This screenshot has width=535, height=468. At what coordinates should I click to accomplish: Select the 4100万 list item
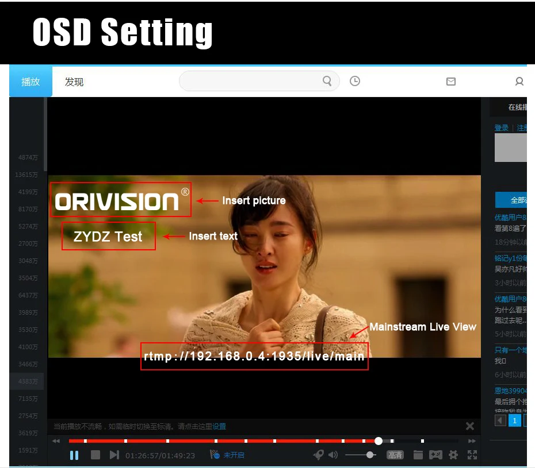28,347
